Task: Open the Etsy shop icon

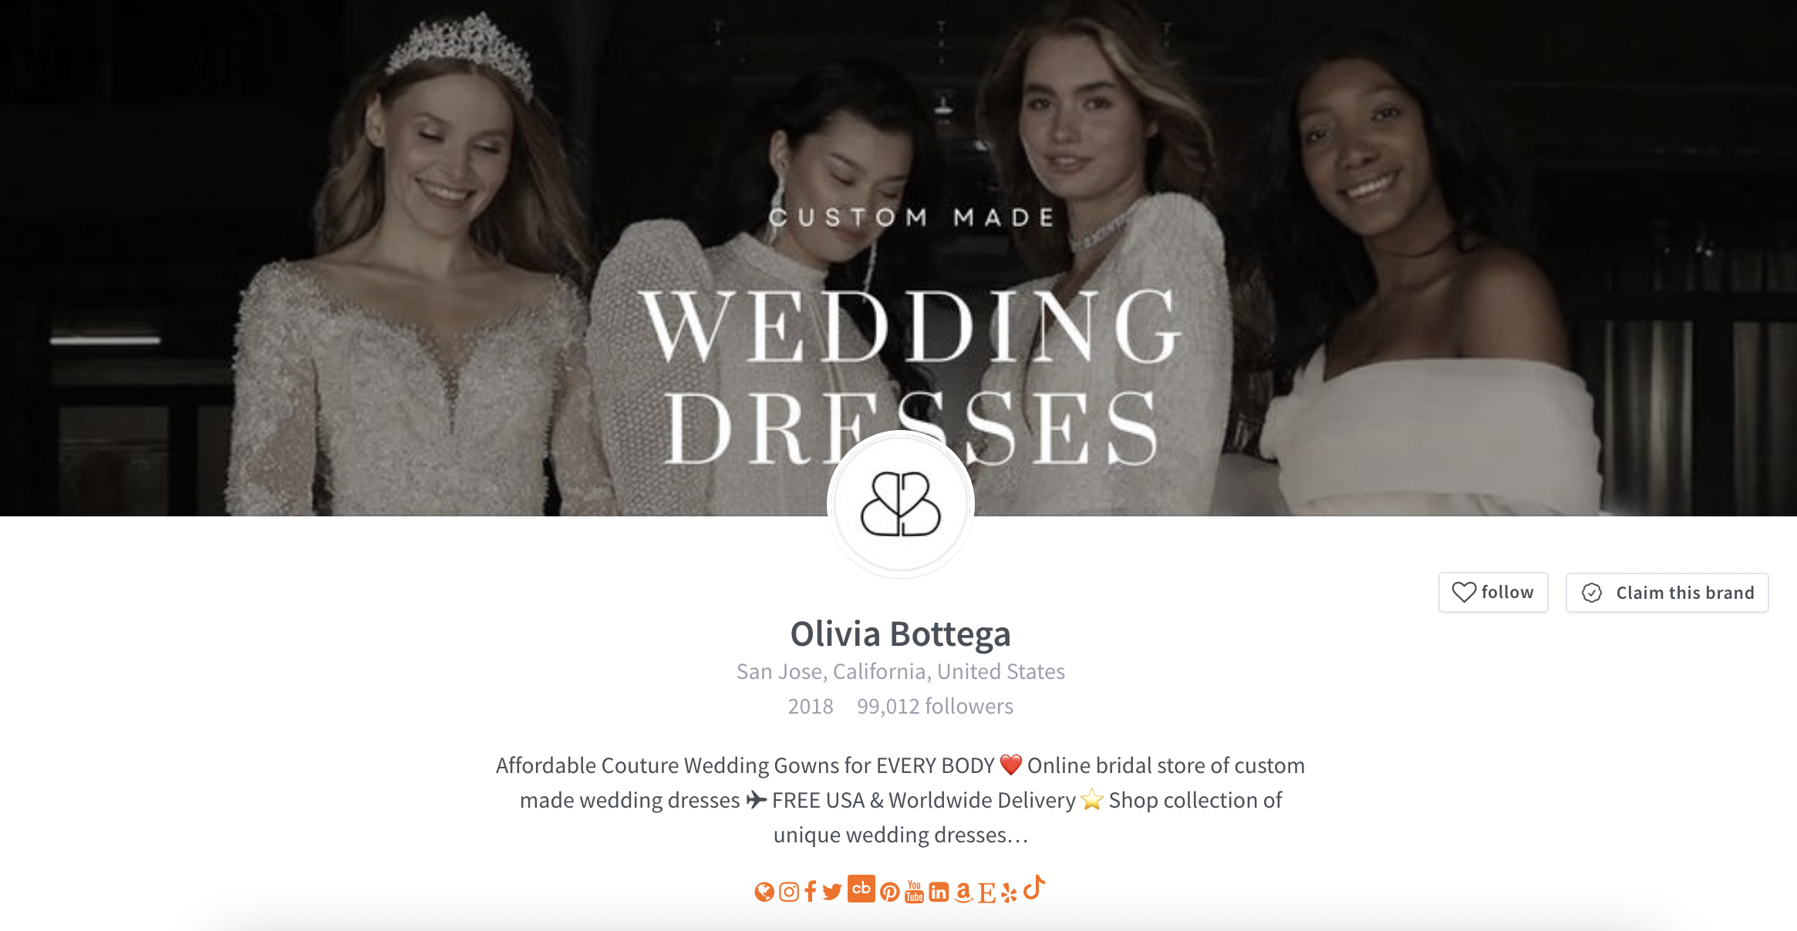Action: pos(986,892)
